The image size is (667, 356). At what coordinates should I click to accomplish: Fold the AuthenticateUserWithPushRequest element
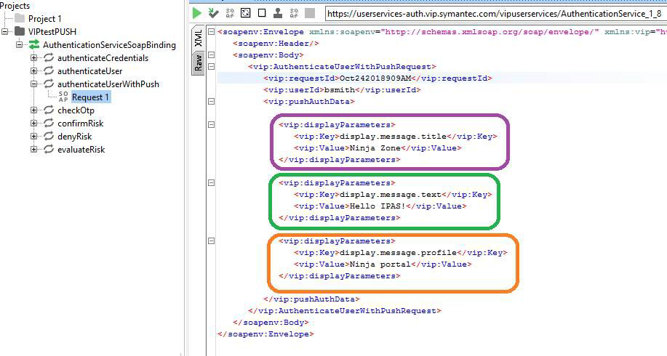point(211,66)
